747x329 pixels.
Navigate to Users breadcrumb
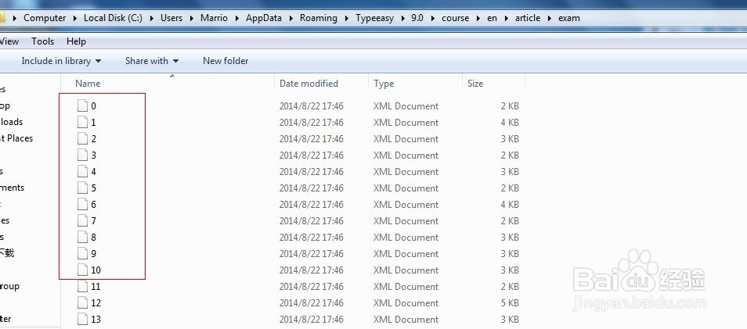[171, 18]
